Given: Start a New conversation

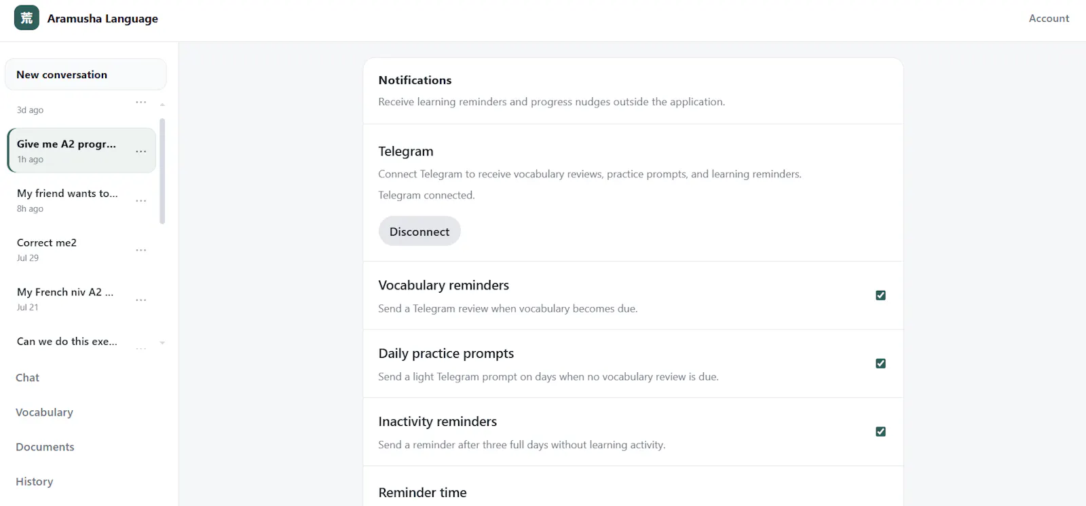Looking at the screenshot, I should pyautogui.click(x=86, y=75).
